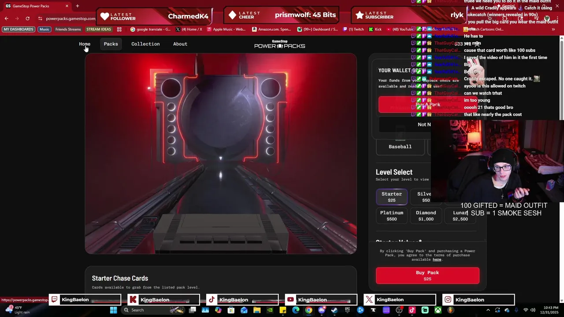
Task: Open the STREAM IDEAS bookmark folder
Action: [x=99, y=29]
